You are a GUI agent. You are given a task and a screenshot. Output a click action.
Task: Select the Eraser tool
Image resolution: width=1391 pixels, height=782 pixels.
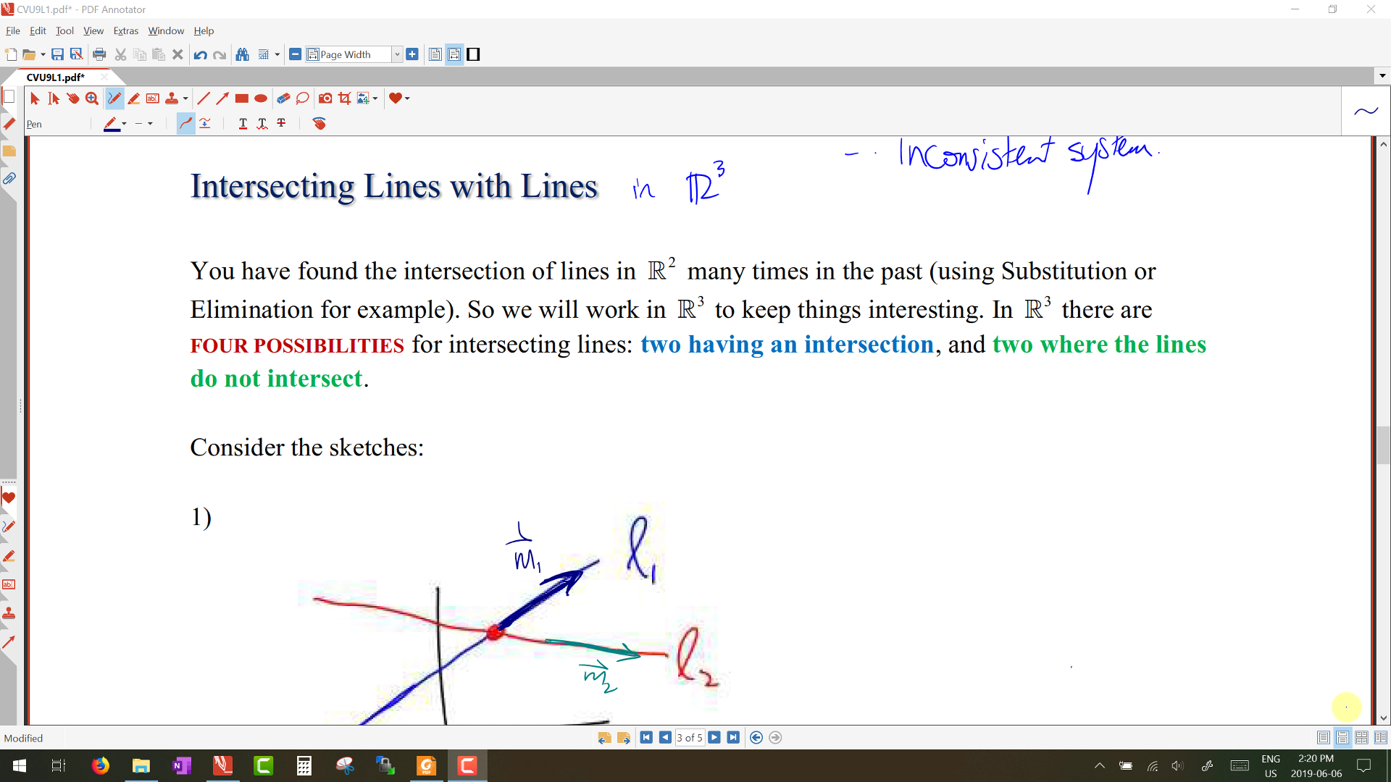pyautogui.click(x=283, y=98)
